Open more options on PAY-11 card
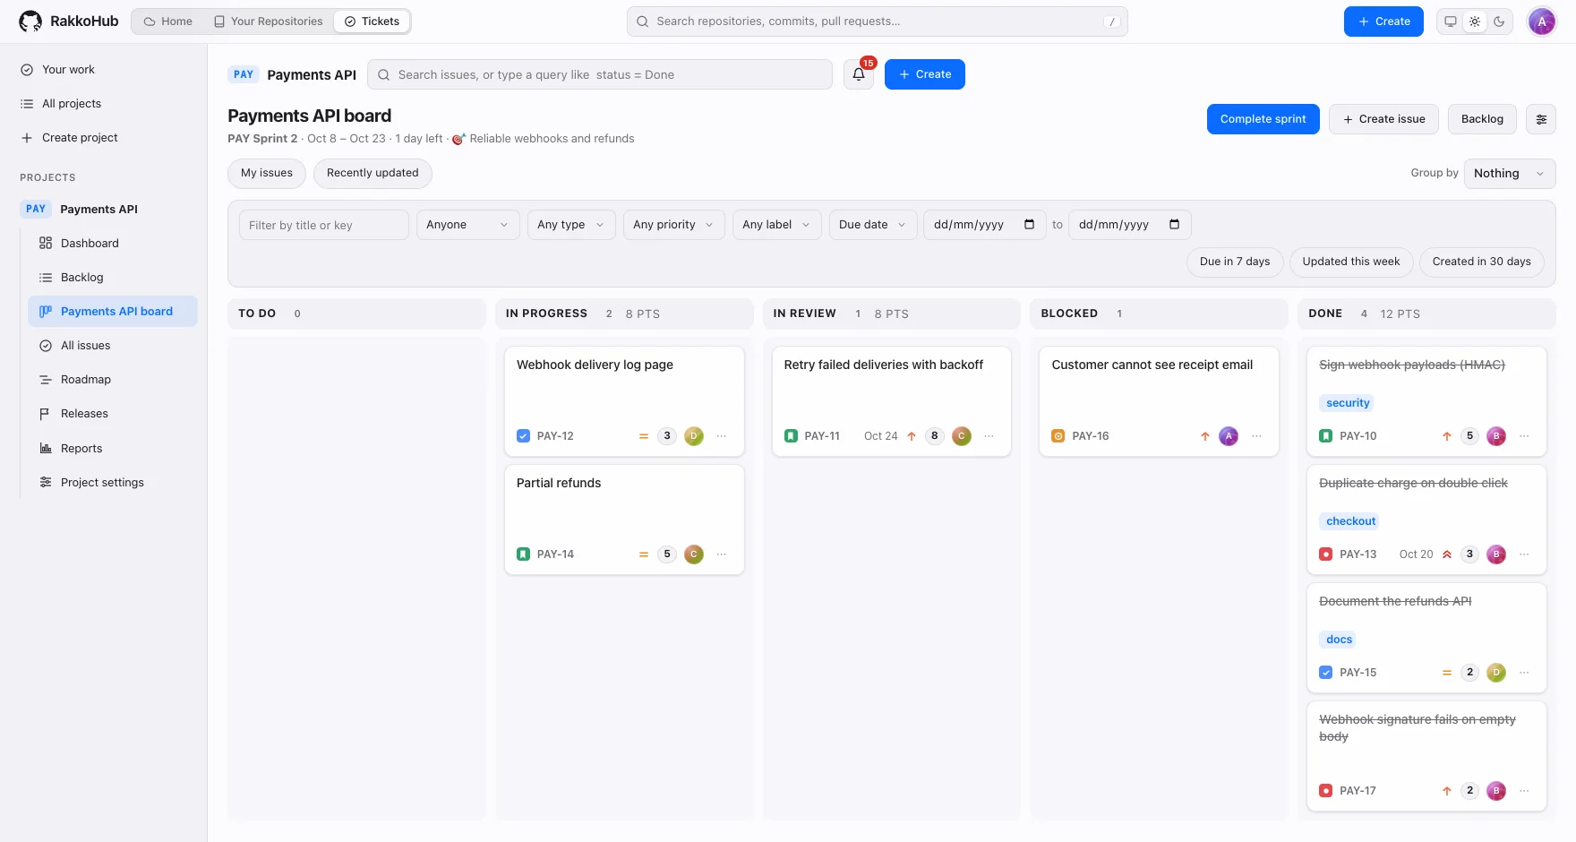This screenshot has height=842, width=1576. tap(989, 436)
